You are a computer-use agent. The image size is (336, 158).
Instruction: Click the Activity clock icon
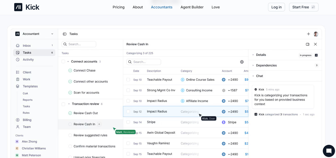(x=17, y=60)
